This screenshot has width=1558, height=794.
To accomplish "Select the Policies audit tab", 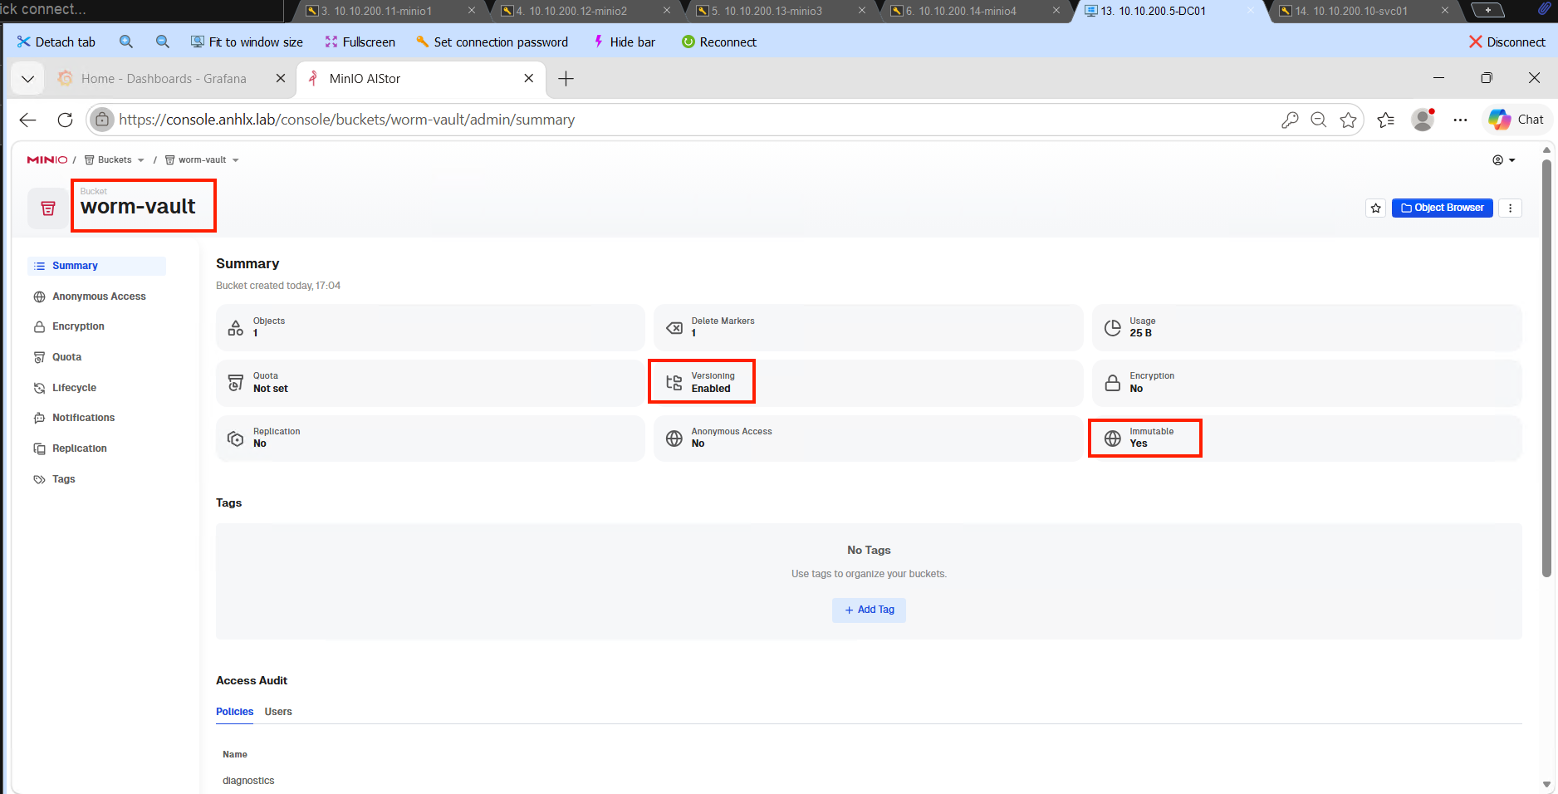I will click(234, 712).
